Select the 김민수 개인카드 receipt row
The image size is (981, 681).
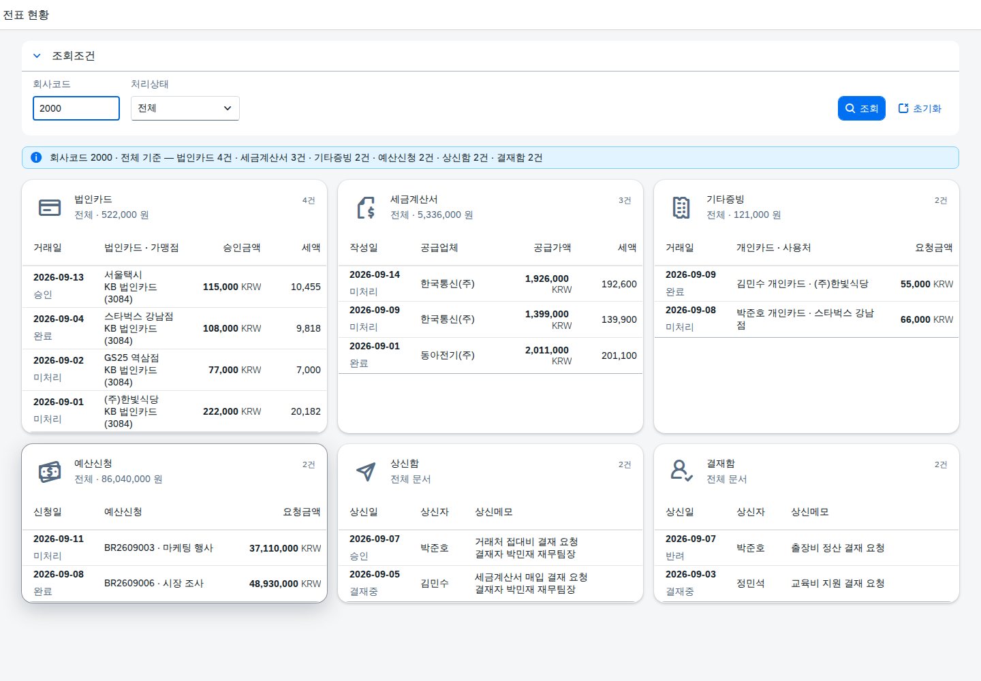tap(807, 284)
